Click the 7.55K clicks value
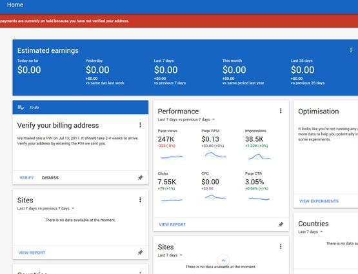The width and height of the screenshot is (358, 274). 167,182
